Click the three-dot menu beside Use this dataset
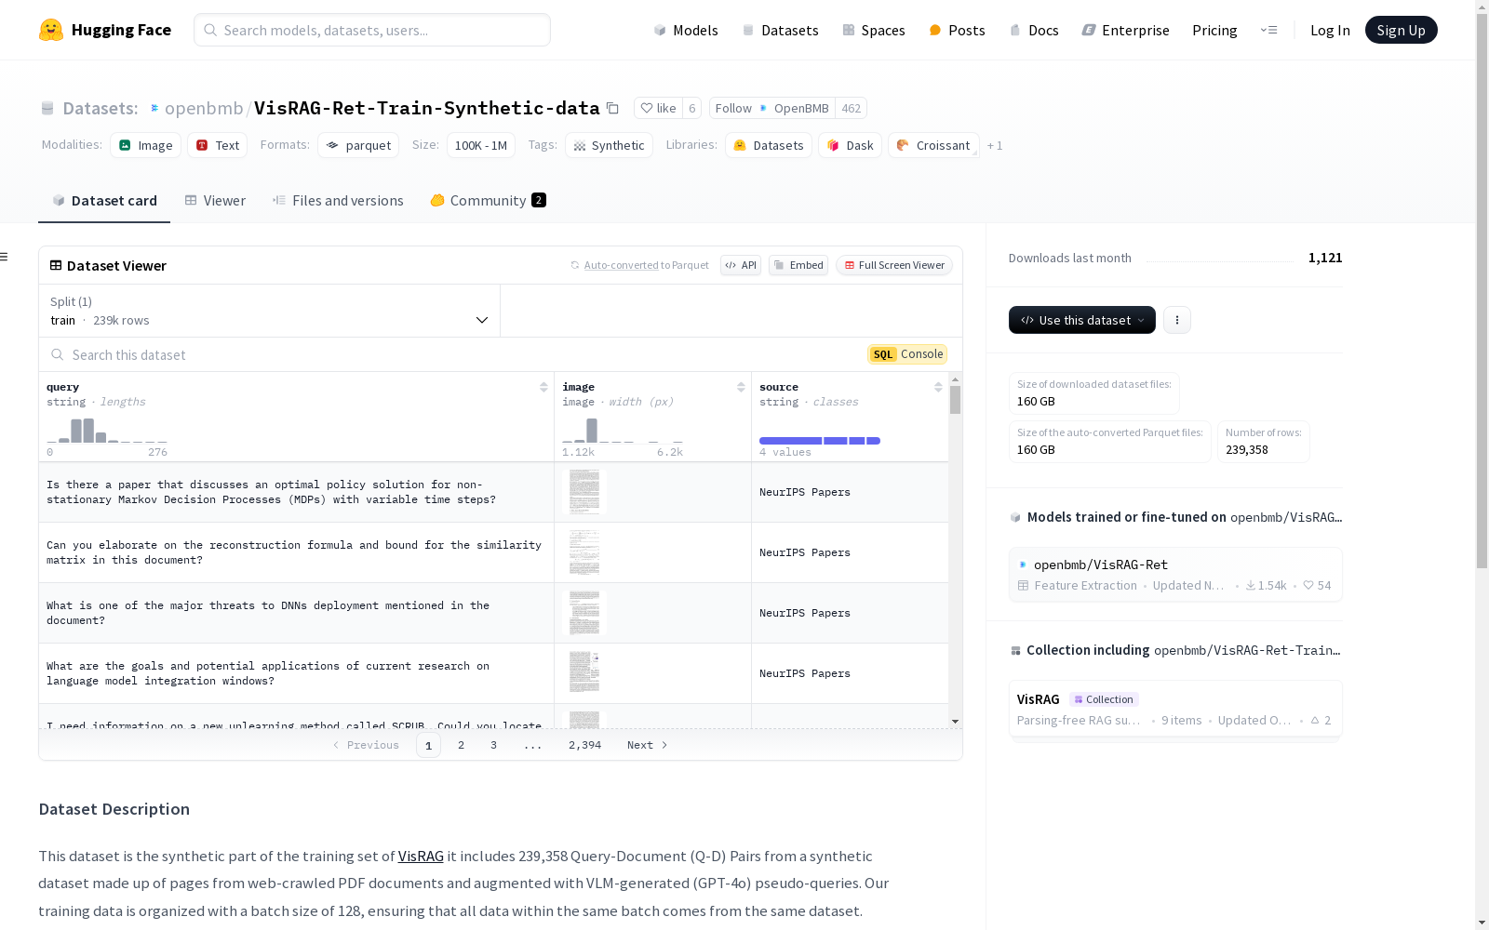 pos(1177,320)
